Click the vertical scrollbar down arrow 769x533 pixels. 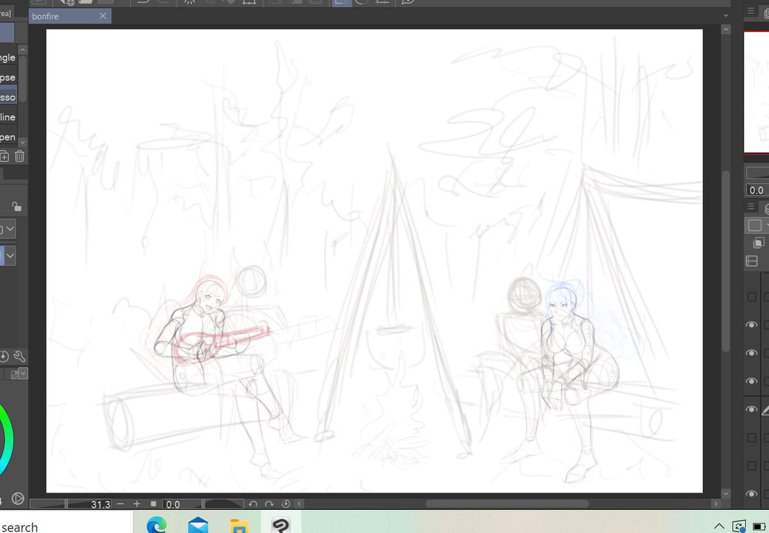point(725,494)
